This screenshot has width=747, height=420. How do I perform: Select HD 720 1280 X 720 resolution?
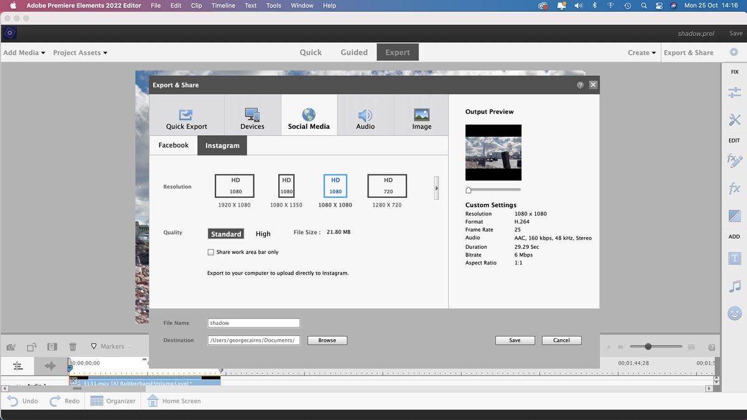[x=387, y=186]
